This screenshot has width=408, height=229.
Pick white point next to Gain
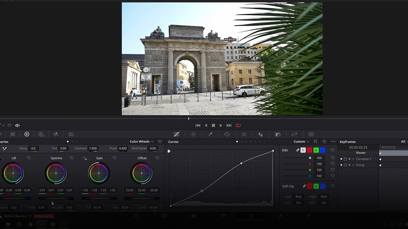[x=84, y=158]
